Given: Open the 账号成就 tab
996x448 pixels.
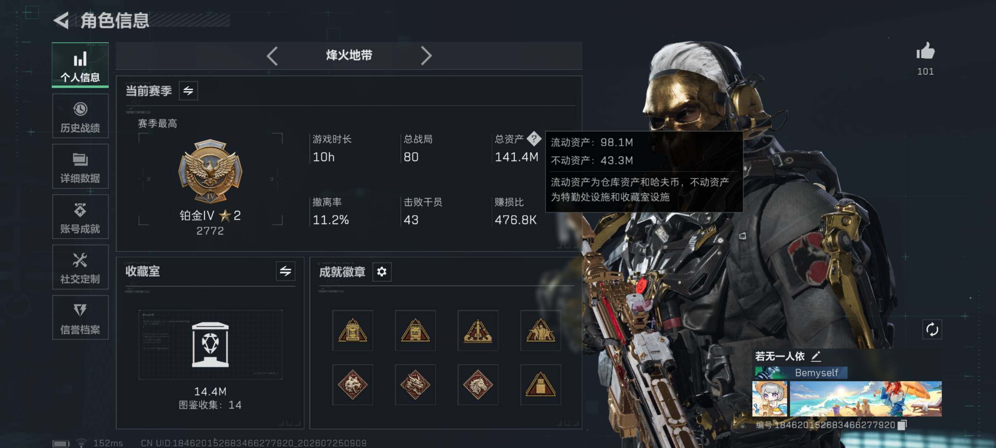Looking at the screenshot, I should [80, 217].
